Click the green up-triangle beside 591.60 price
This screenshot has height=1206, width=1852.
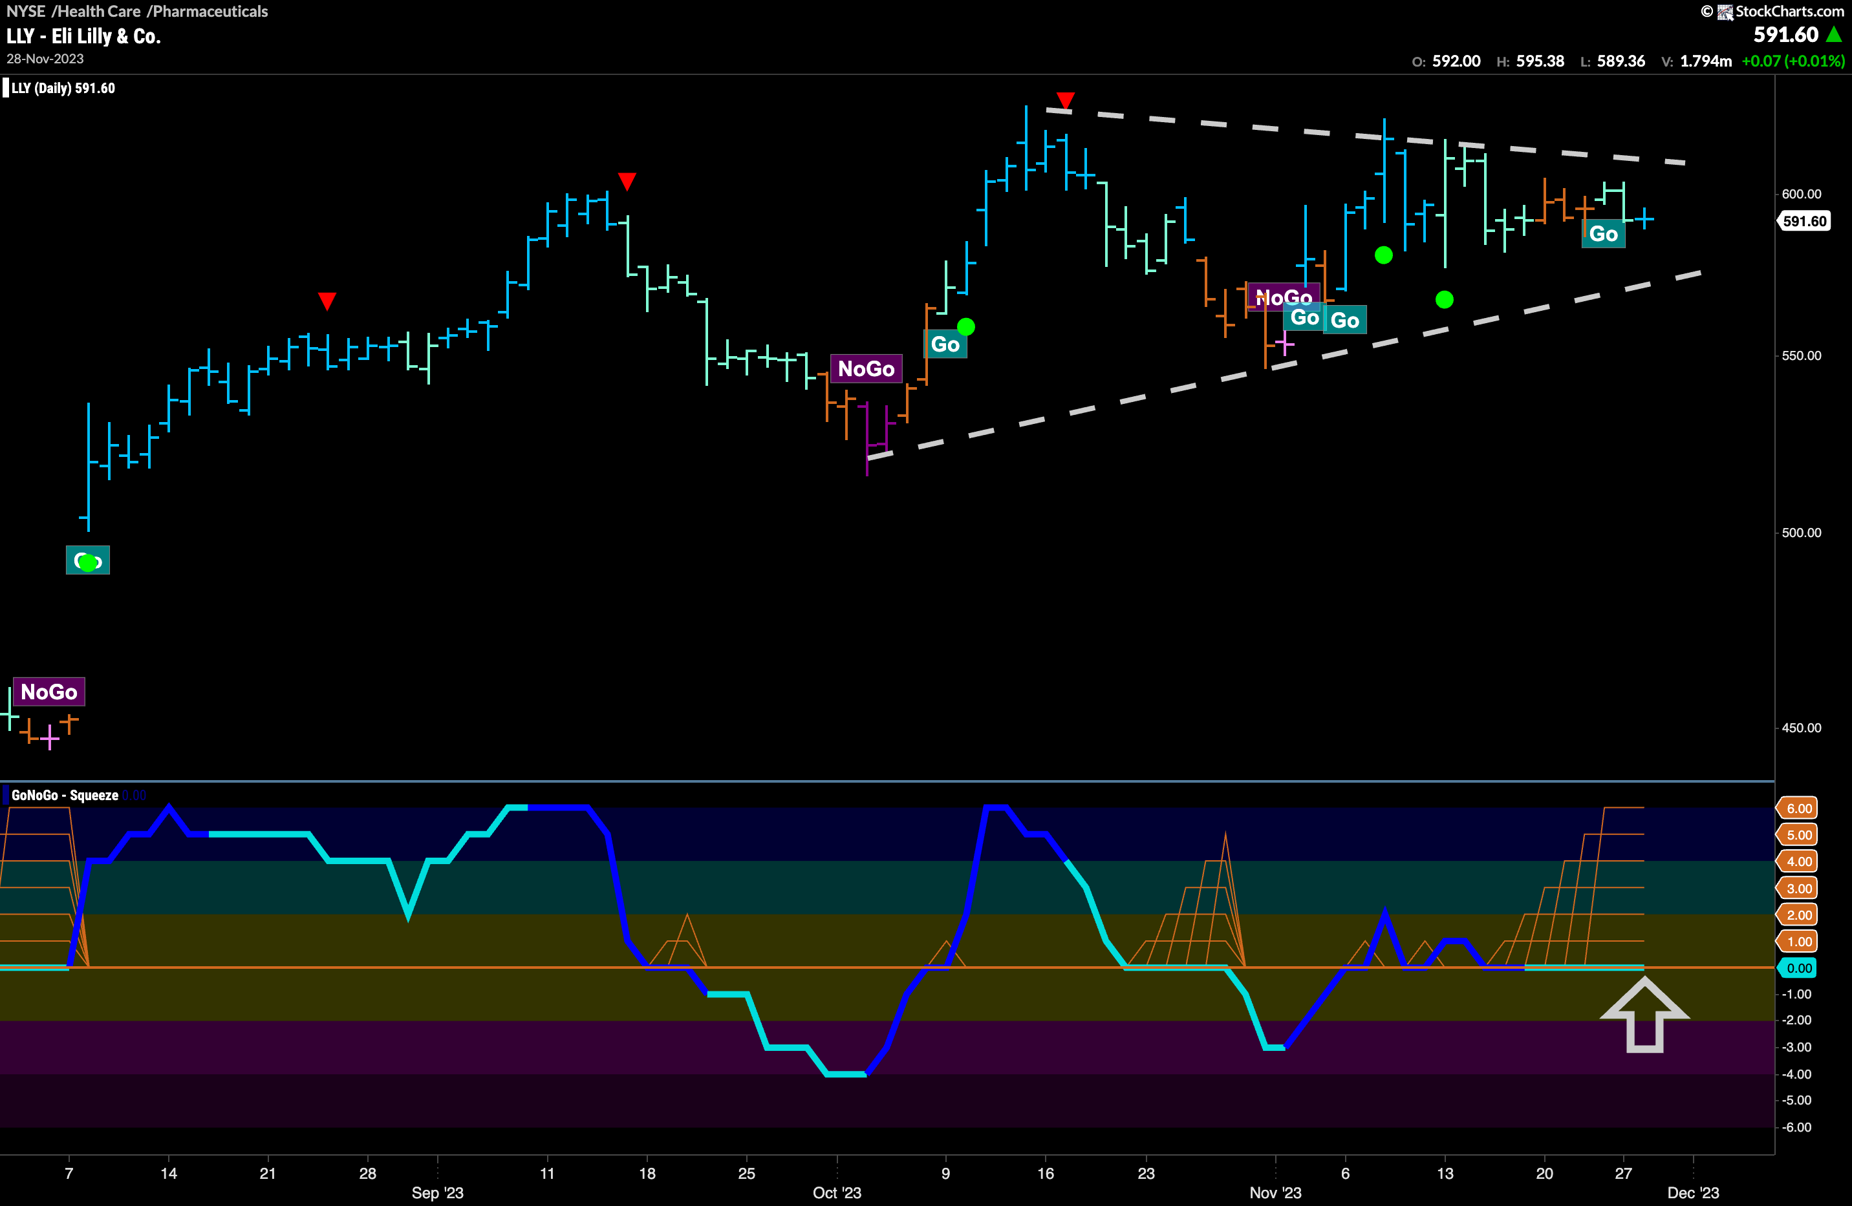pyautogui.click(x=1834, y=35)
